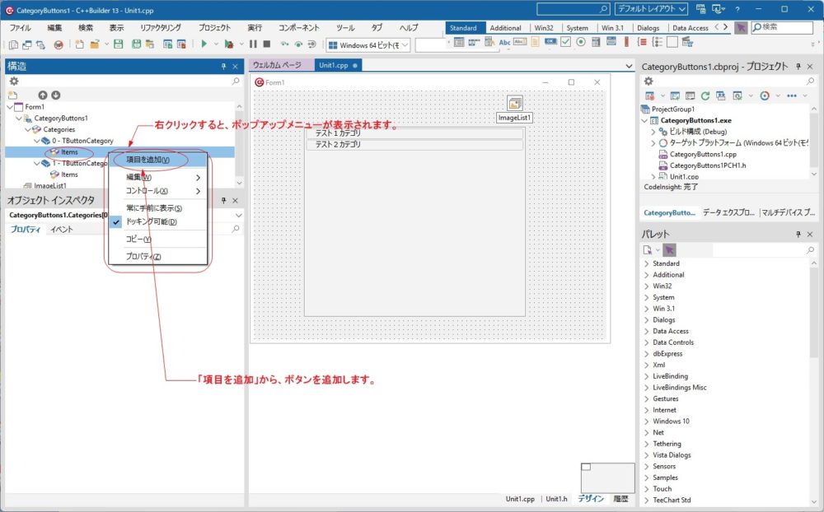The width and height of the screenshot is (824, 512).
Task: Switch to the ウェルカム ページ tab
Action: [277, 65]
